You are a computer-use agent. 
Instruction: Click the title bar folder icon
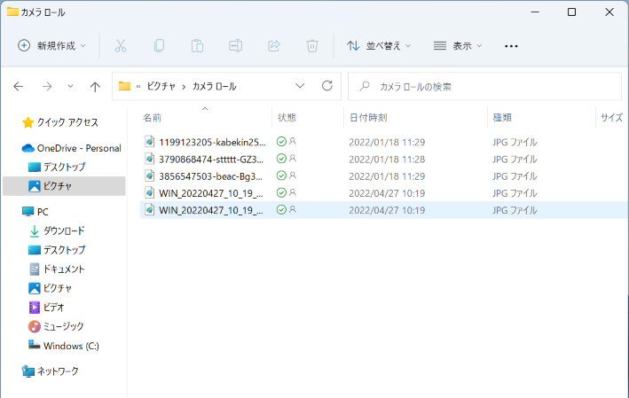point(12,12)
